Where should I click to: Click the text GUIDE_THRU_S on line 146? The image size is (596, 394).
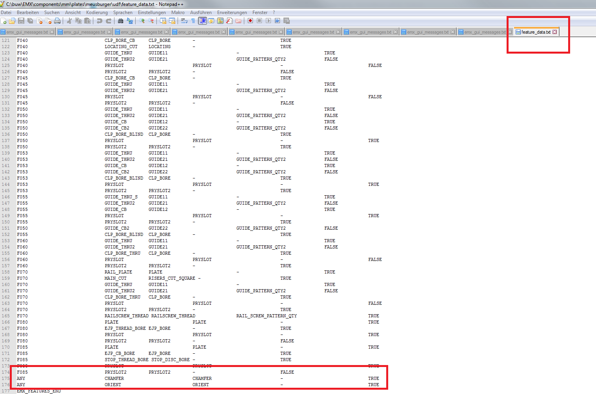coord(121,197)
